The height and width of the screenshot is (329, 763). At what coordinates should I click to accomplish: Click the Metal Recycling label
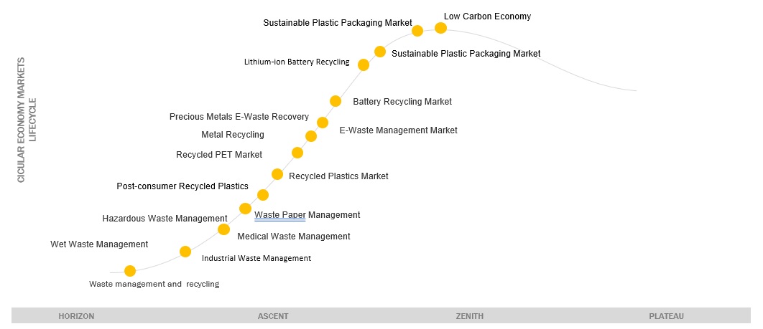pyautogui.click(x=232, y=135)
